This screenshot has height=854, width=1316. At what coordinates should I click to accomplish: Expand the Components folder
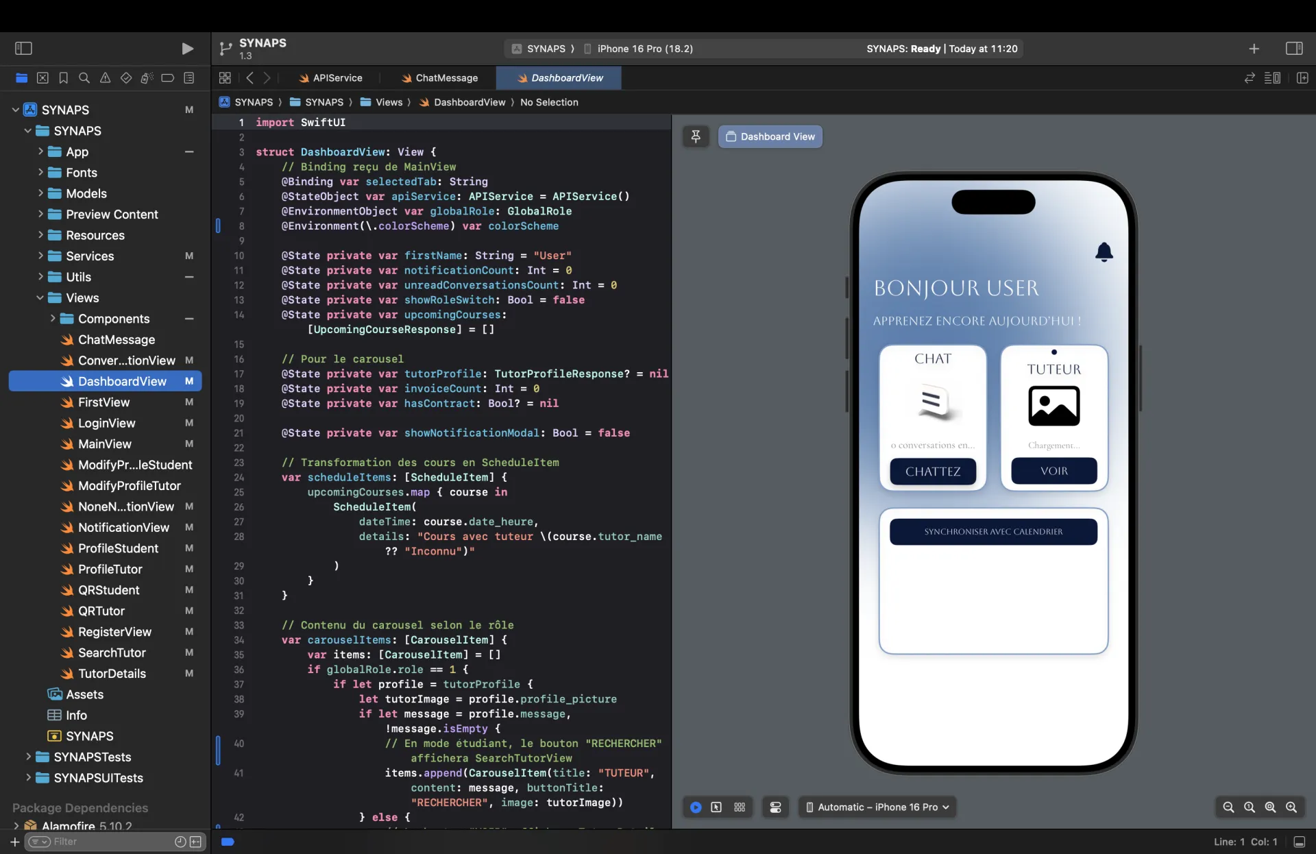pos(52,319)
